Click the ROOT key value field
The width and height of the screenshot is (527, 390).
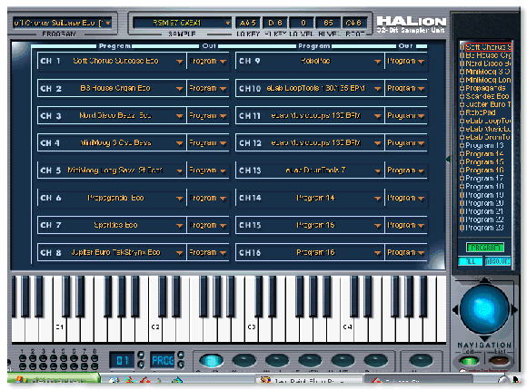coord(354,23)
